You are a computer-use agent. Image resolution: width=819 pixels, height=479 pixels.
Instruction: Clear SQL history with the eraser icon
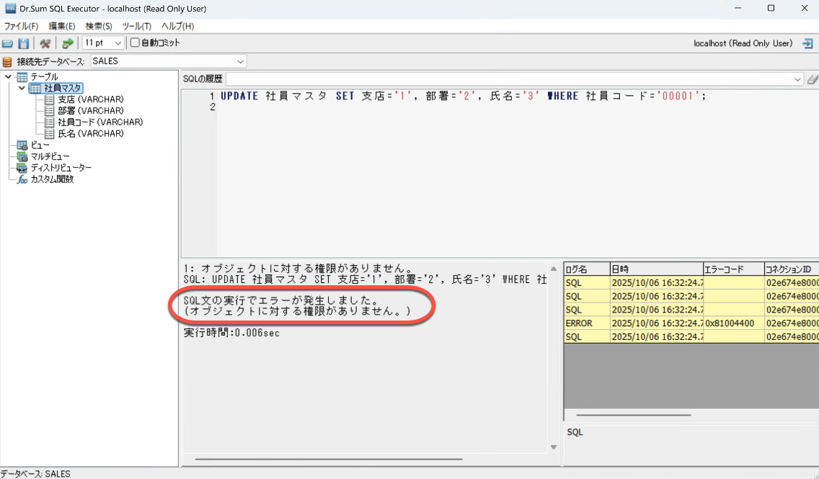[812, 79]
